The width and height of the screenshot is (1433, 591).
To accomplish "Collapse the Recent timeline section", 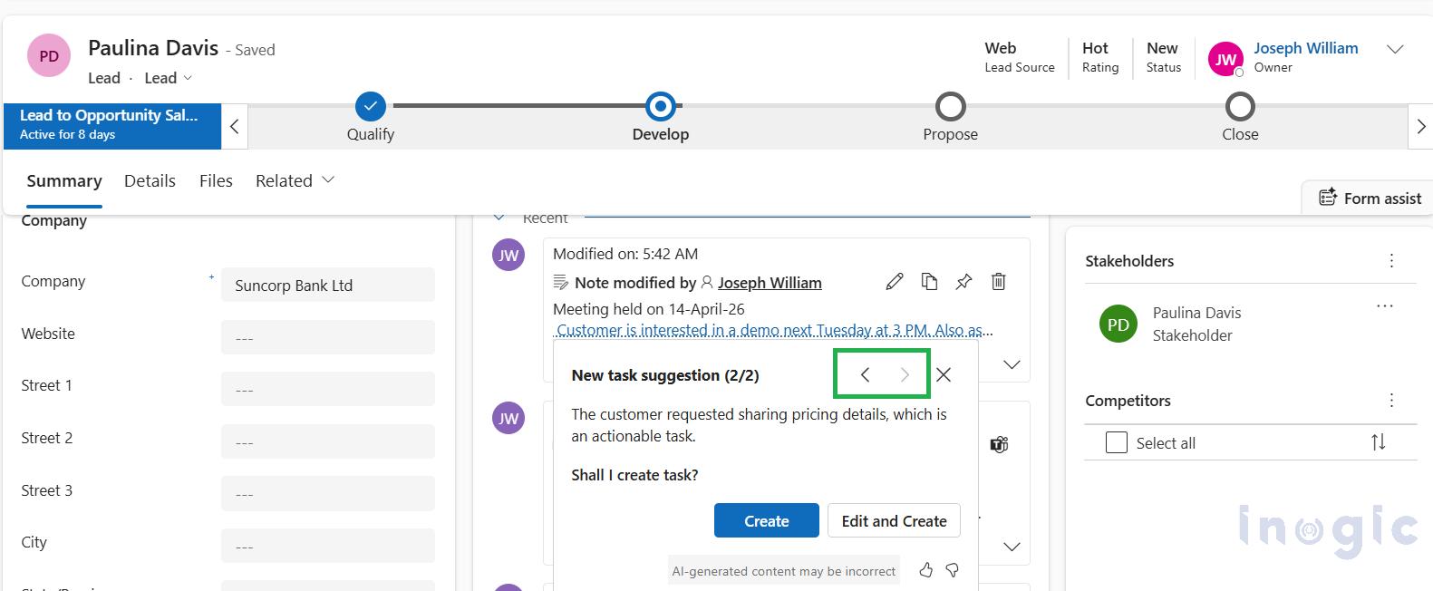I will click(x=499, y=218).
